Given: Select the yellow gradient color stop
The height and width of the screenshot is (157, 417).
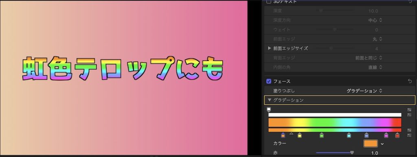Looking at the screenshot, I should click(300, 135).
